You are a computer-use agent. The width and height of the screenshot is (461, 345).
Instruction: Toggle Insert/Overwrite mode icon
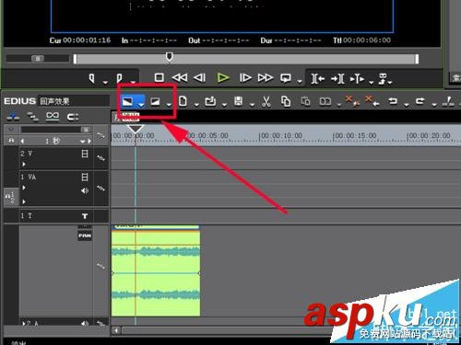(13, 117)
